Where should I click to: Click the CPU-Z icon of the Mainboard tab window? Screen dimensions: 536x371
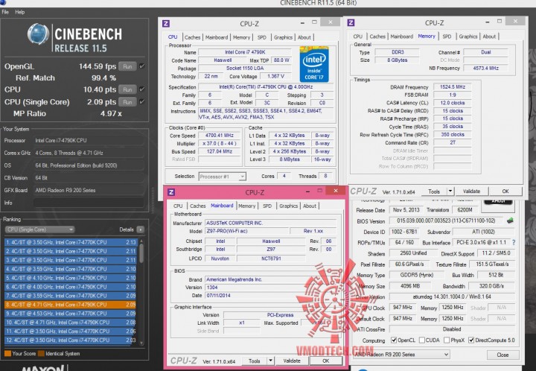coord(171,192)
